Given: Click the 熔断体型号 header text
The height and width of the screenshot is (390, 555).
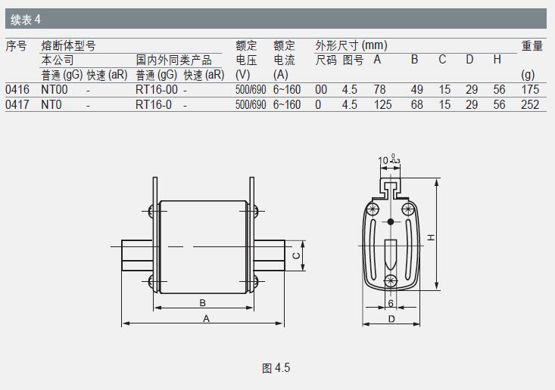Looking at the screenshot, I should (68, 46).
